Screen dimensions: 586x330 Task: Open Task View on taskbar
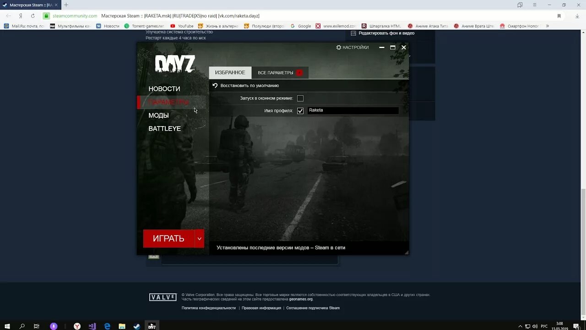pyautogui.click(x=37, y=326)
